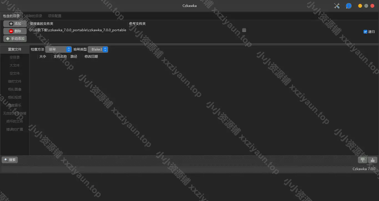
Task: Open the 项目配置 tab
Action: pyautogui.click(x=55, y=16)
